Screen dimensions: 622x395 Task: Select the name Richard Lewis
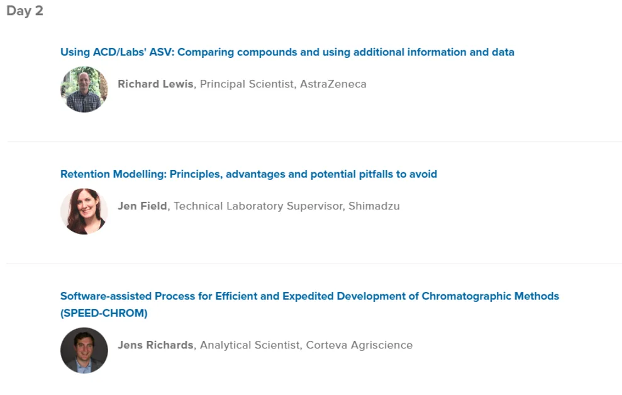pyautogui.click(x=155, y=84)
